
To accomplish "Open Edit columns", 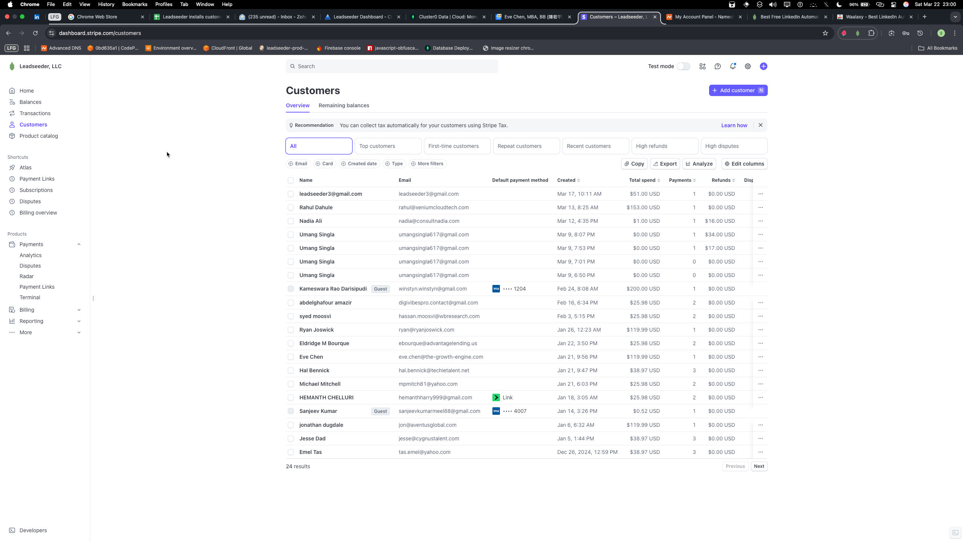I will [x=744, y=164].
